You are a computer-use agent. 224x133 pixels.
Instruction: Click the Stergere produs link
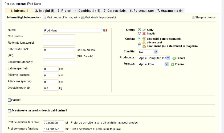pyautogui.click(x=205, y=17)
